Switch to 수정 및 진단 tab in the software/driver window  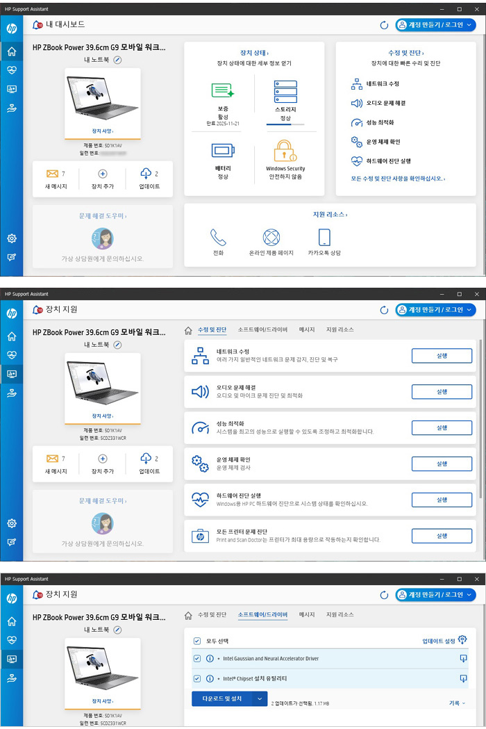212,614
